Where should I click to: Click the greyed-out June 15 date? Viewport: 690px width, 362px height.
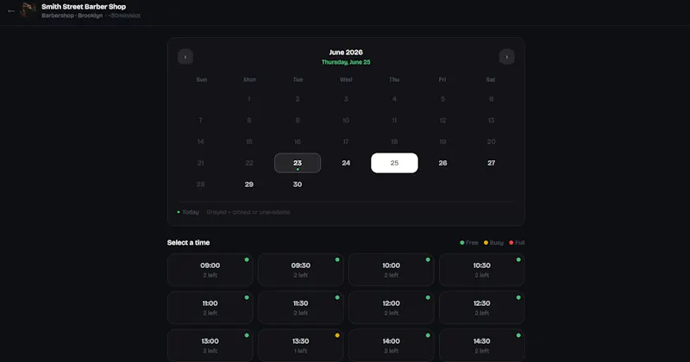click(249, 141)
